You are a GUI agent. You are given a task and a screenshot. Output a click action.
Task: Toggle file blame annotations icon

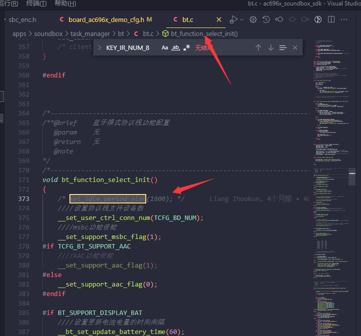(x=318, y=19)
